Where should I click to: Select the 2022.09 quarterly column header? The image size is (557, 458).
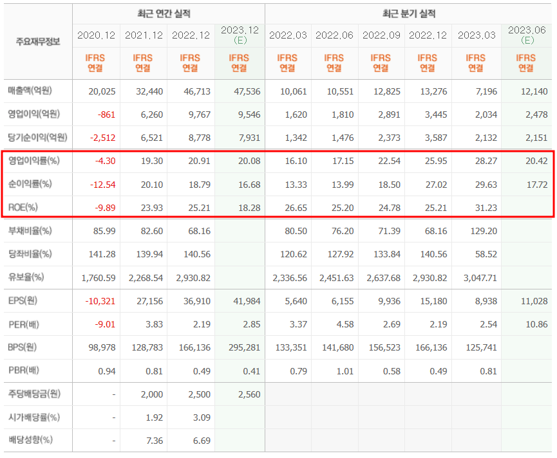(381, 35)
